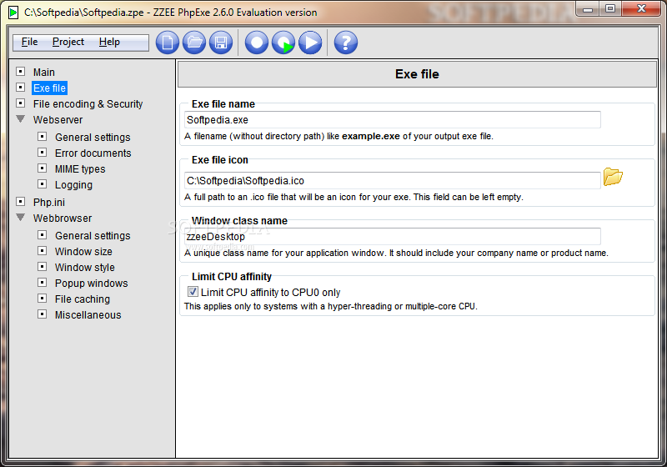The image size is (667, 467).
Task: Open Window size settings
Action: pyautogui.click(x=83, y=251)
